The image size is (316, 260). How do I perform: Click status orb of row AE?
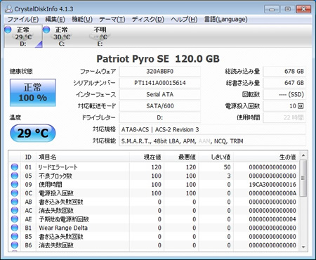15,219
